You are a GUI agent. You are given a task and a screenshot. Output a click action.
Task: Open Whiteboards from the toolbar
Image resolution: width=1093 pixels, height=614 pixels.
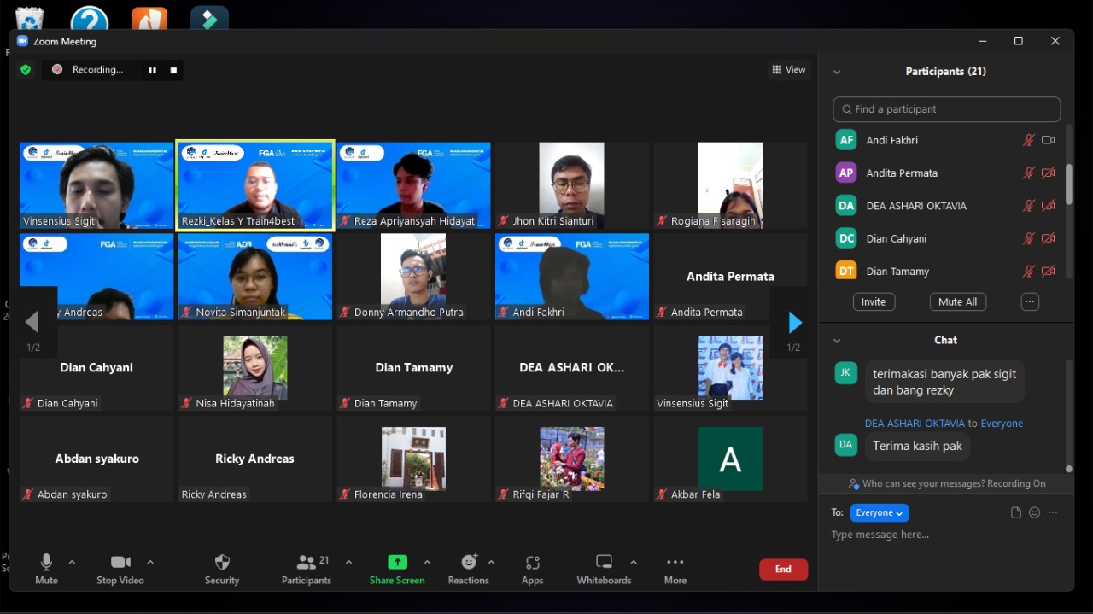(604, 568)
